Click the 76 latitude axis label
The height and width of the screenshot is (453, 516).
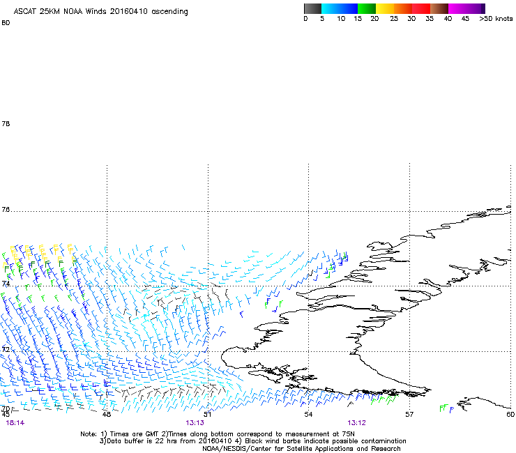pyautogui.click(x=6, y=210)
